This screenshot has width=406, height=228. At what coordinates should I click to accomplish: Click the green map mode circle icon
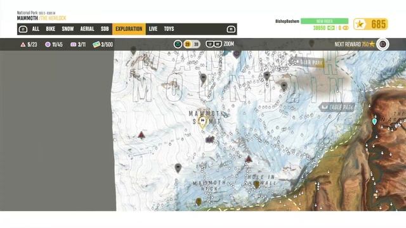(x=178, y=44)
